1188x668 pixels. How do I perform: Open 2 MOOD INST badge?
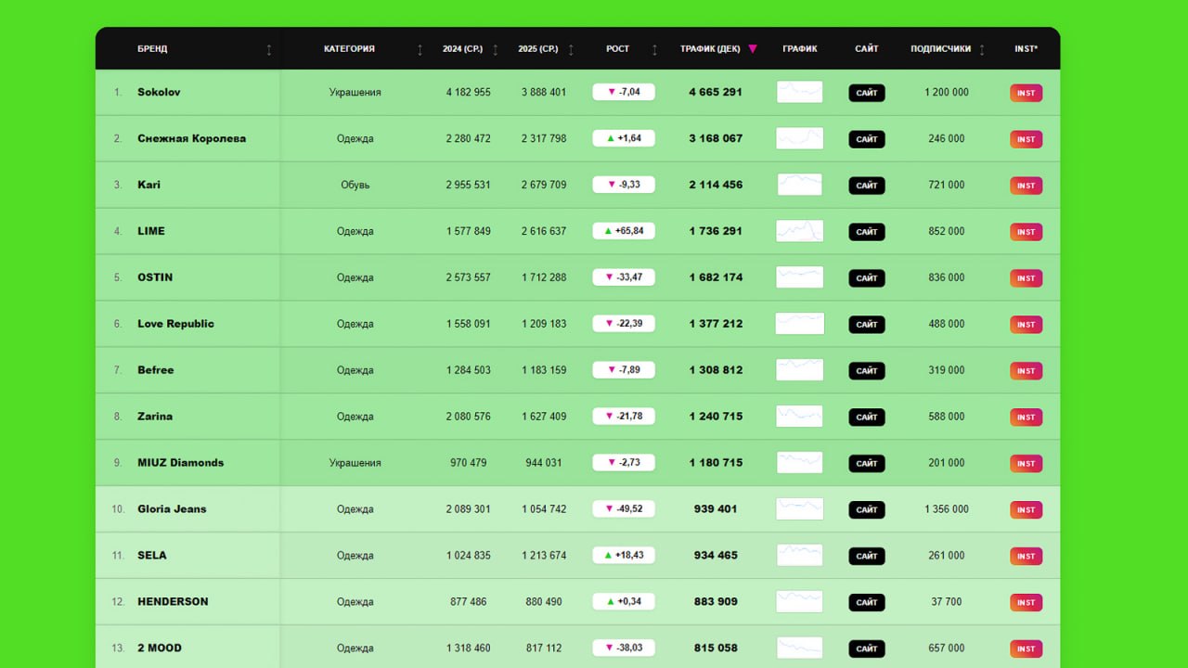tap(1026, 649)
